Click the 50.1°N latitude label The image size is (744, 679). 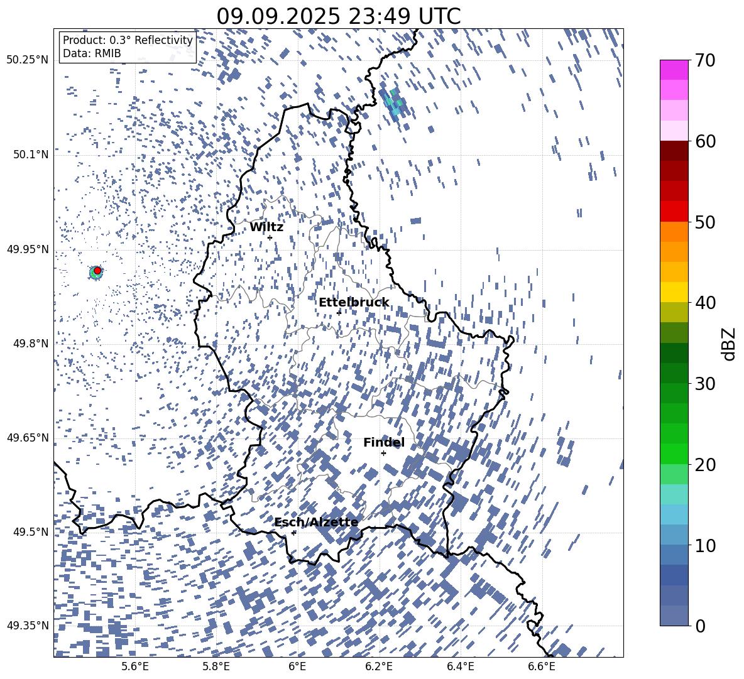click(31, 155)
